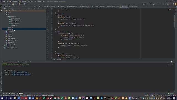Open the notification center on taskbar
Image resolution: width=177 pixels, height=100 pixels.
point(174,98)
